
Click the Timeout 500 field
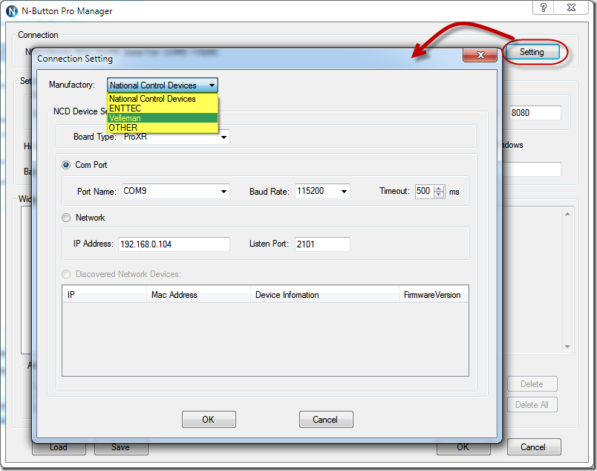[425, 191]
